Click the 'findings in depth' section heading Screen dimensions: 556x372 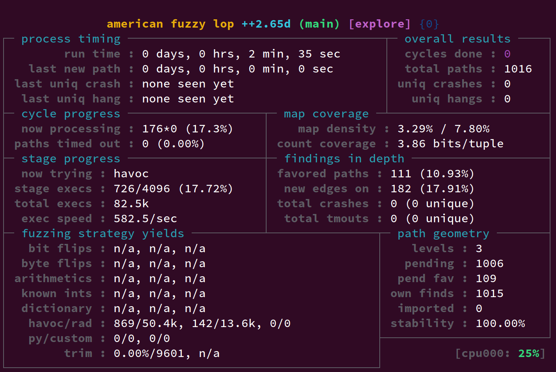pyautogui.click(x=344, y=159)
